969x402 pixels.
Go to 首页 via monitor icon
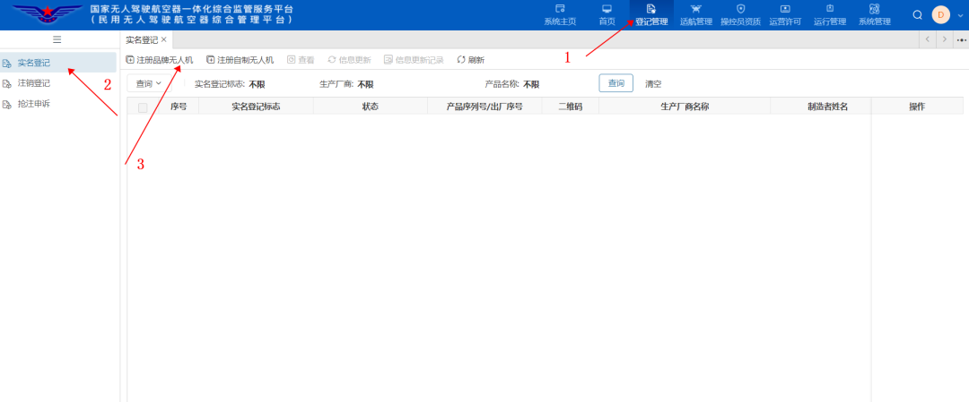tap(607, 9)
